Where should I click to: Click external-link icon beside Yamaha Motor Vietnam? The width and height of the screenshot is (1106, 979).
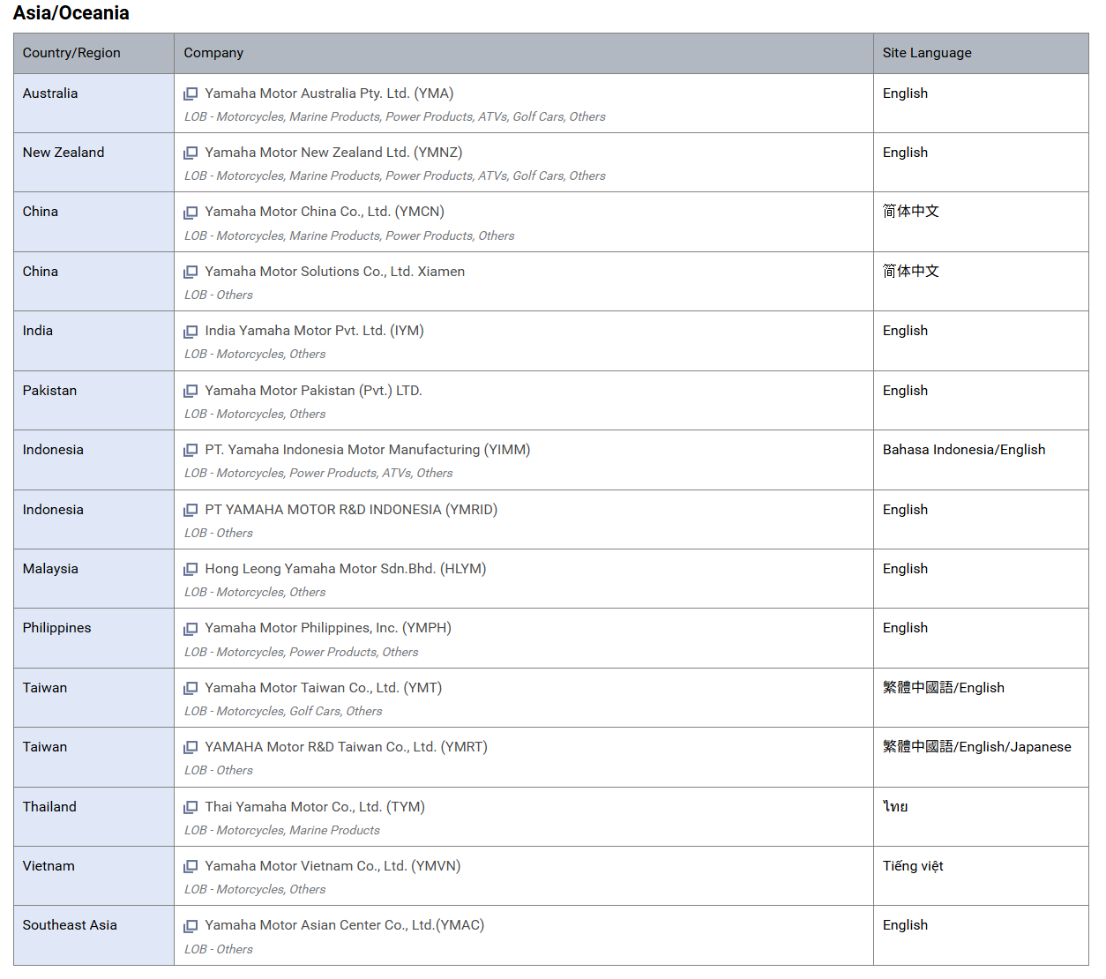[x=191, y=866]
